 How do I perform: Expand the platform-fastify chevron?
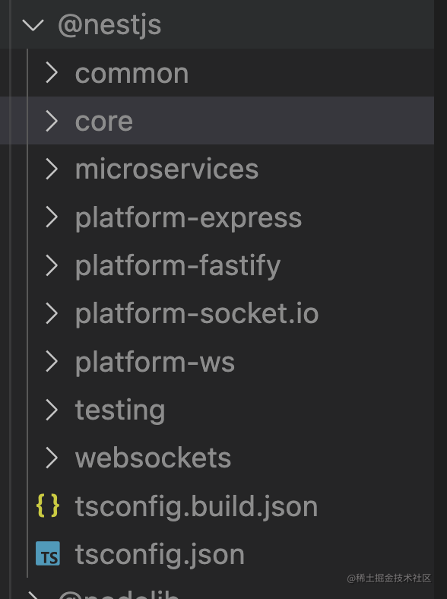tap(52, 265)
